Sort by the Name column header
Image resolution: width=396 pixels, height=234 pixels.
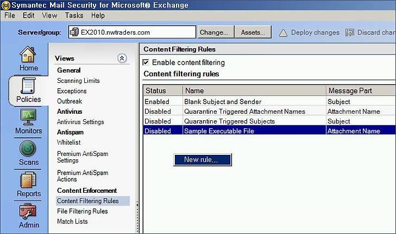pyautogui.click(x=254, y=91)
